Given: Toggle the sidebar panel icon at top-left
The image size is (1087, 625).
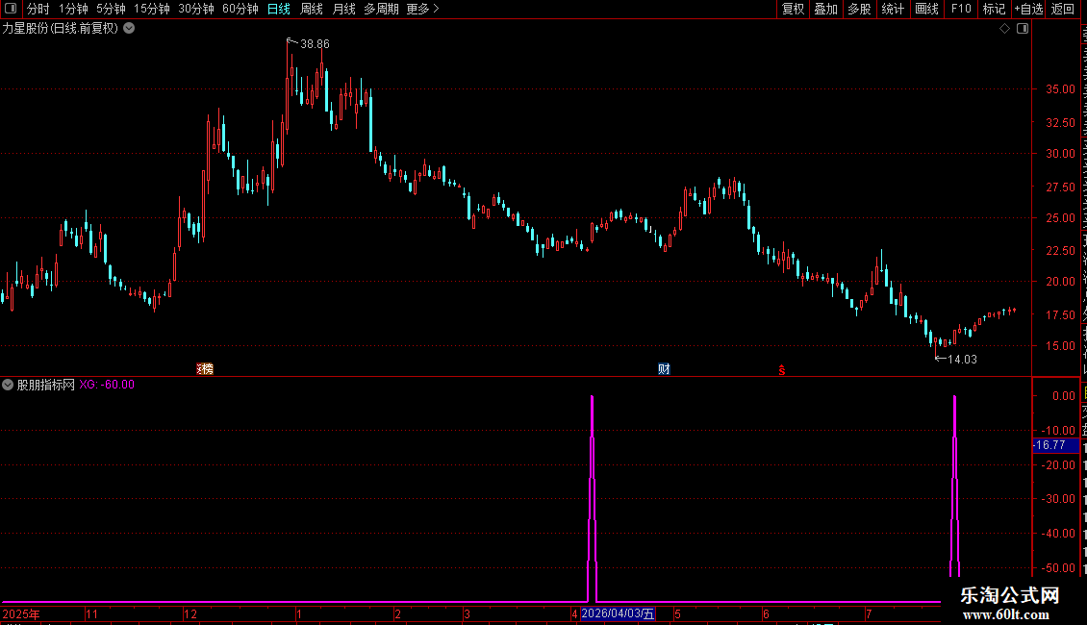Looking at the screenshot, I should coord(11,9).
